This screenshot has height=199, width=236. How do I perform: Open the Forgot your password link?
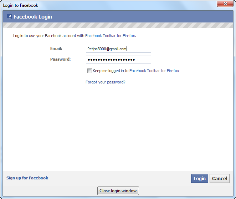tap(106, 82)
